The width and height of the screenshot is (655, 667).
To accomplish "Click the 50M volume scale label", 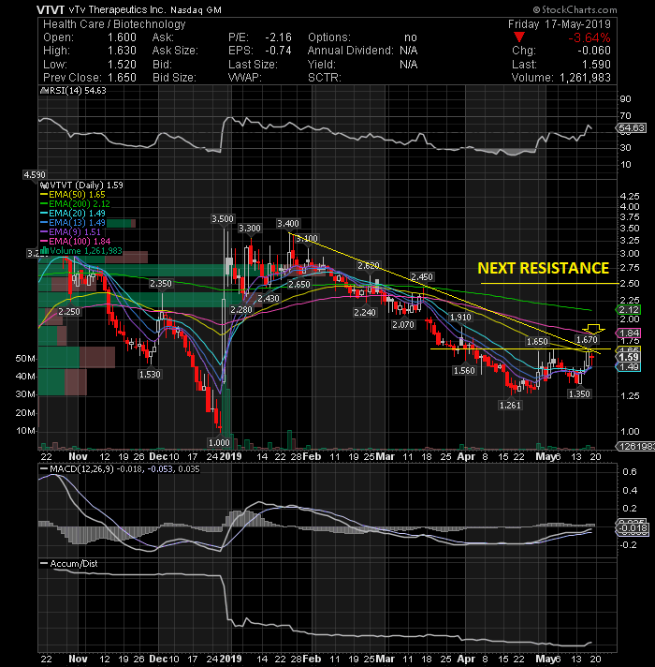I will [25, 359].
